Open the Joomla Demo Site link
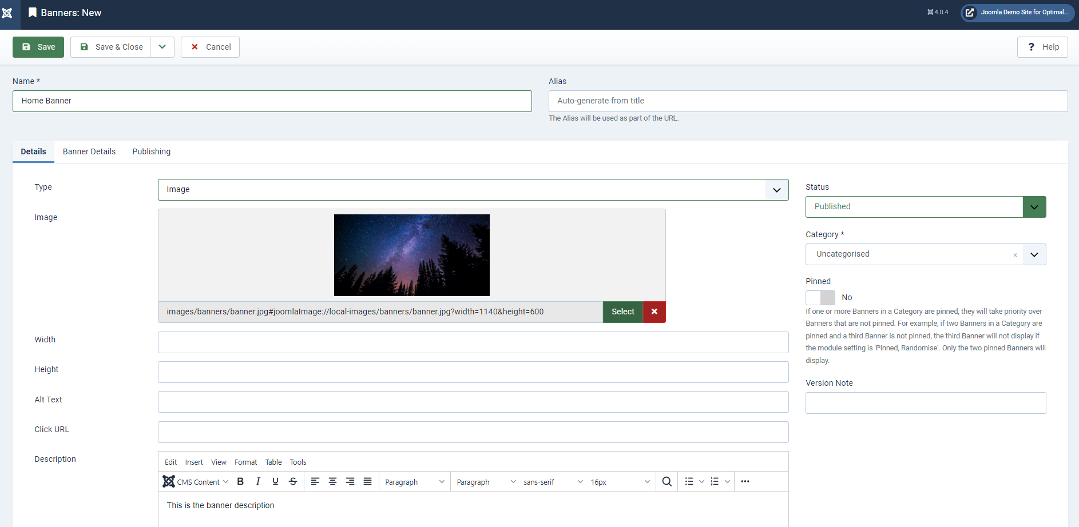 1018,13
